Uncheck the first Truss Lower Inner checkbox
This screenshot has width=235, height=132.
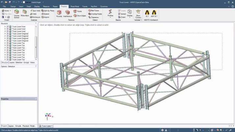click(x=7, y=27)
